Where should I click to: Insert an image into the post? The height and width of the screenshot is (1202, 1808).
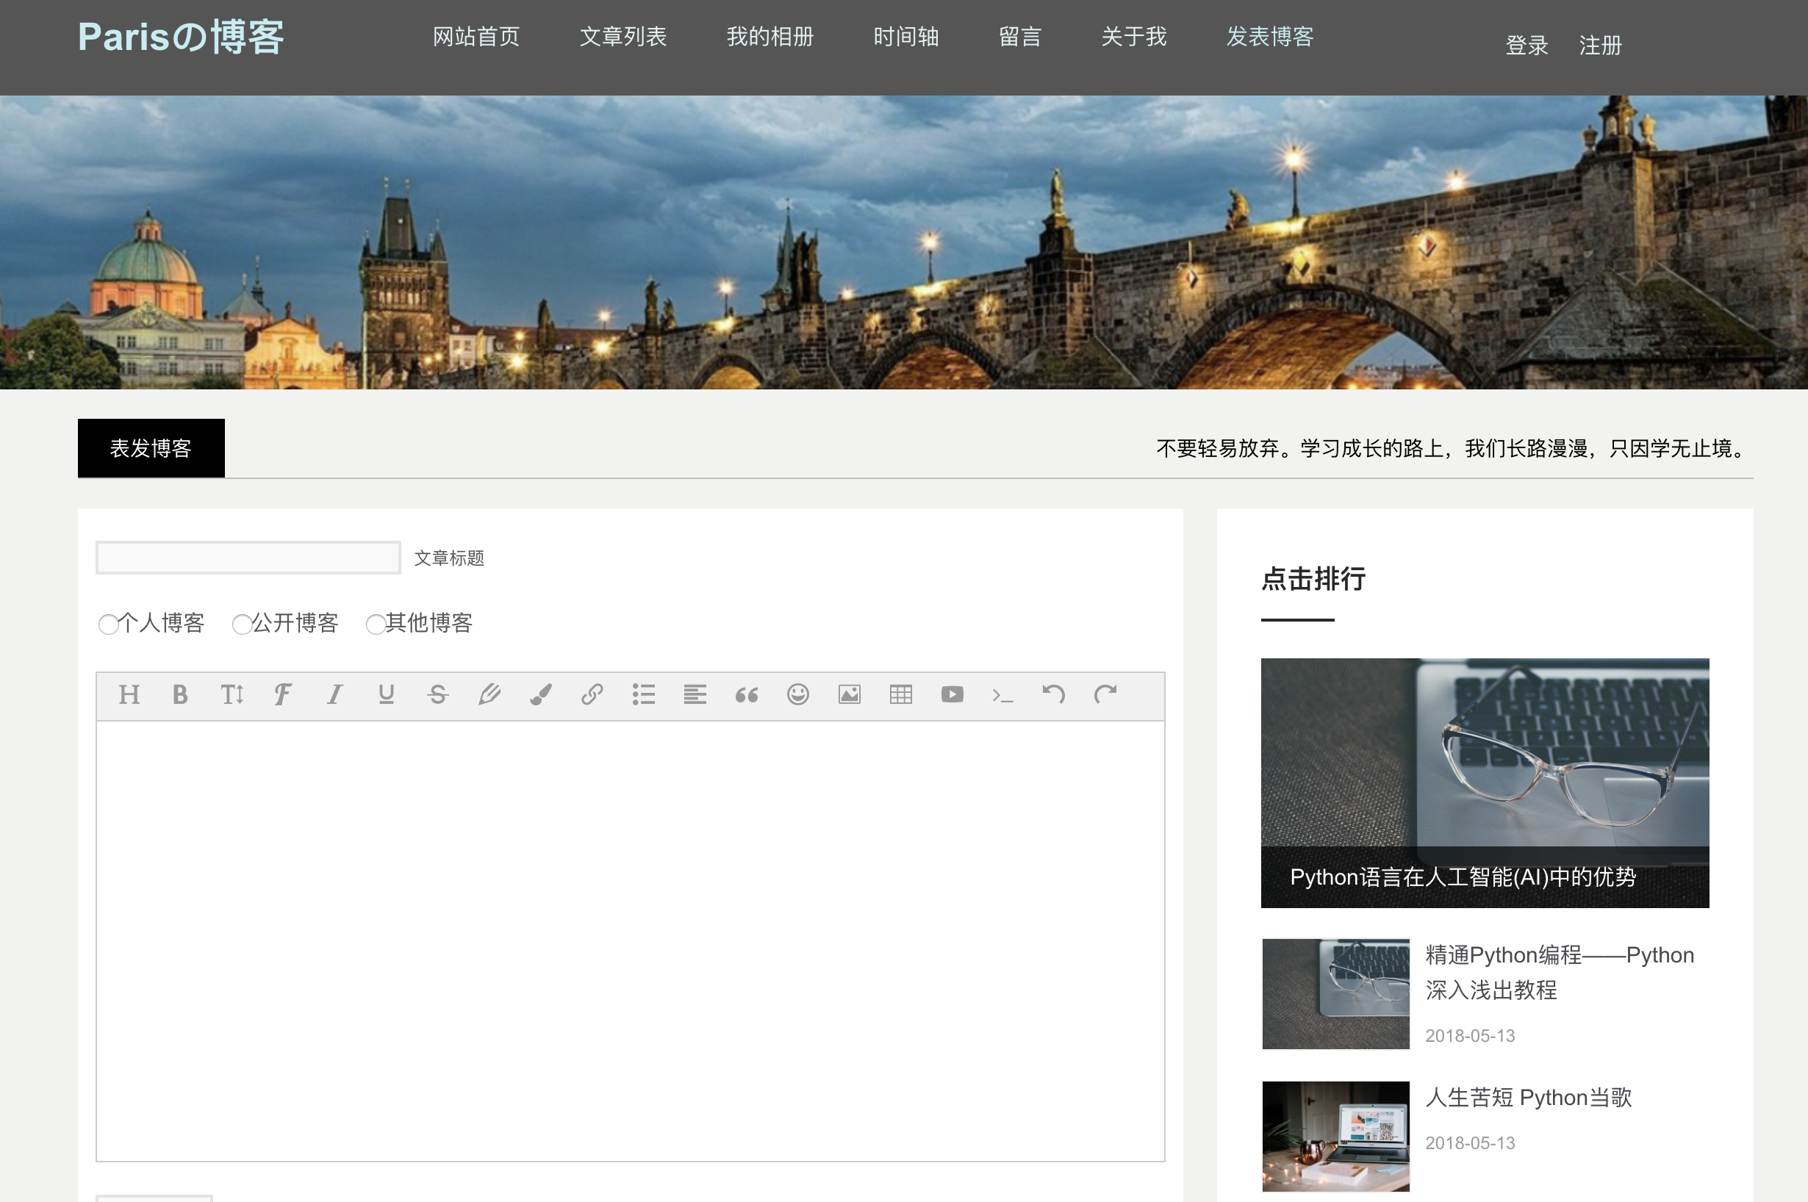(849, 694)
